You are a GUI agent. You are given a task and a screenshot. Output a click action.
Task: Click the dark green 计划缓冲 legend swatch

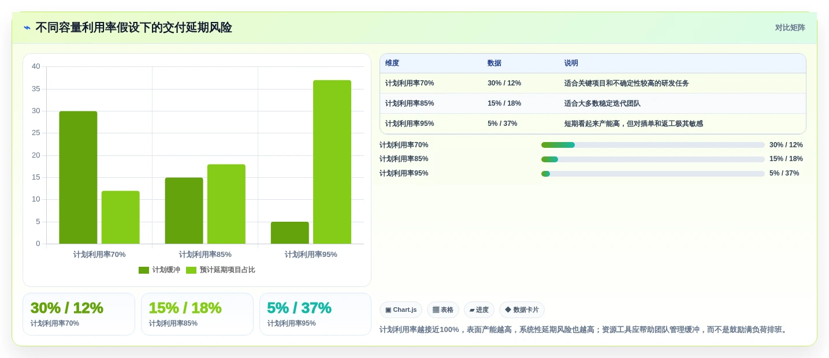coord(144,270)
